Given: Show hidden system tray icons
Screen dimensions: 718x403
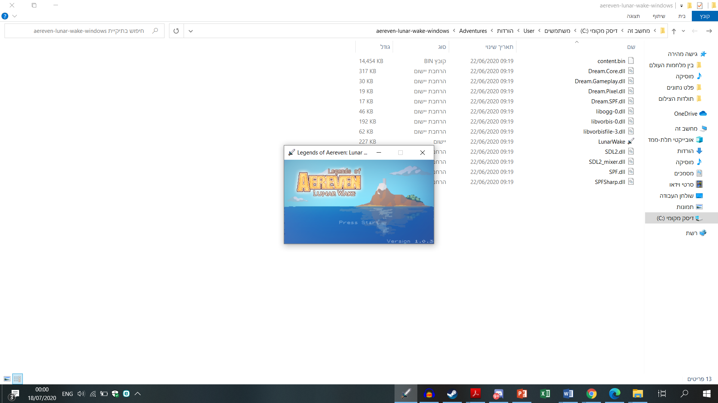Looking at the screenshot, I should 138,394.
